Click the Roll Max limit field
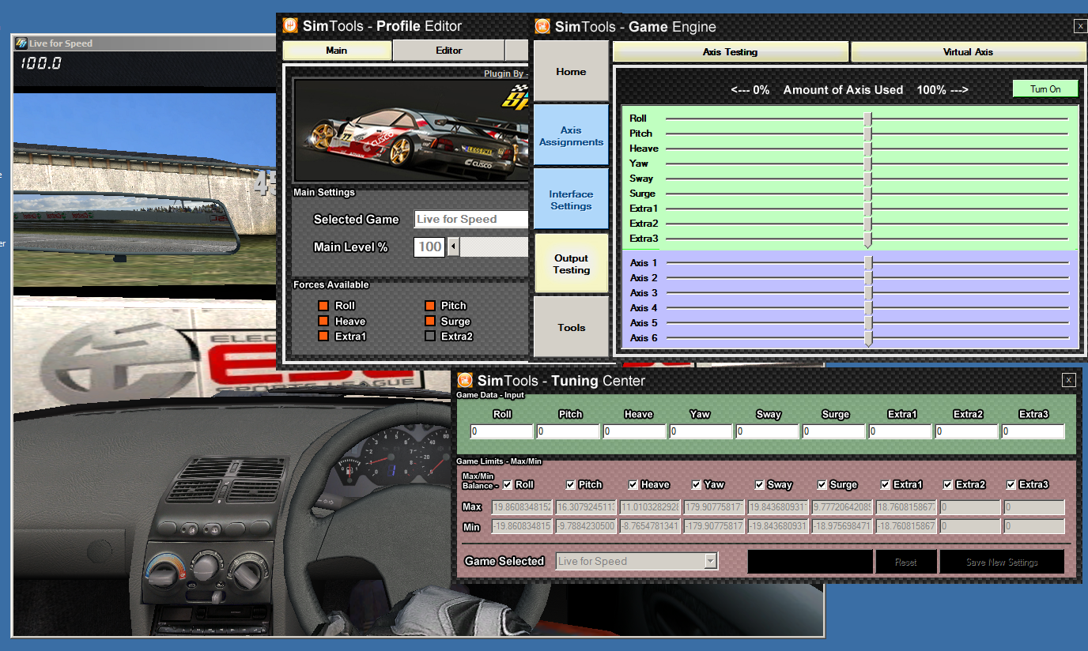The width and height of the screenshot is (1088, 651). (x=522, y=507)
